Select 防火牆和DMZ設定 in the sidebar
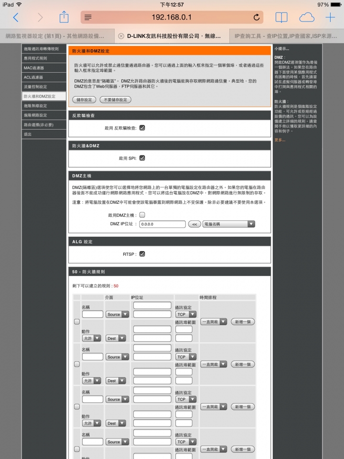This screenshot has height=459, width=344. click(44, 96)
